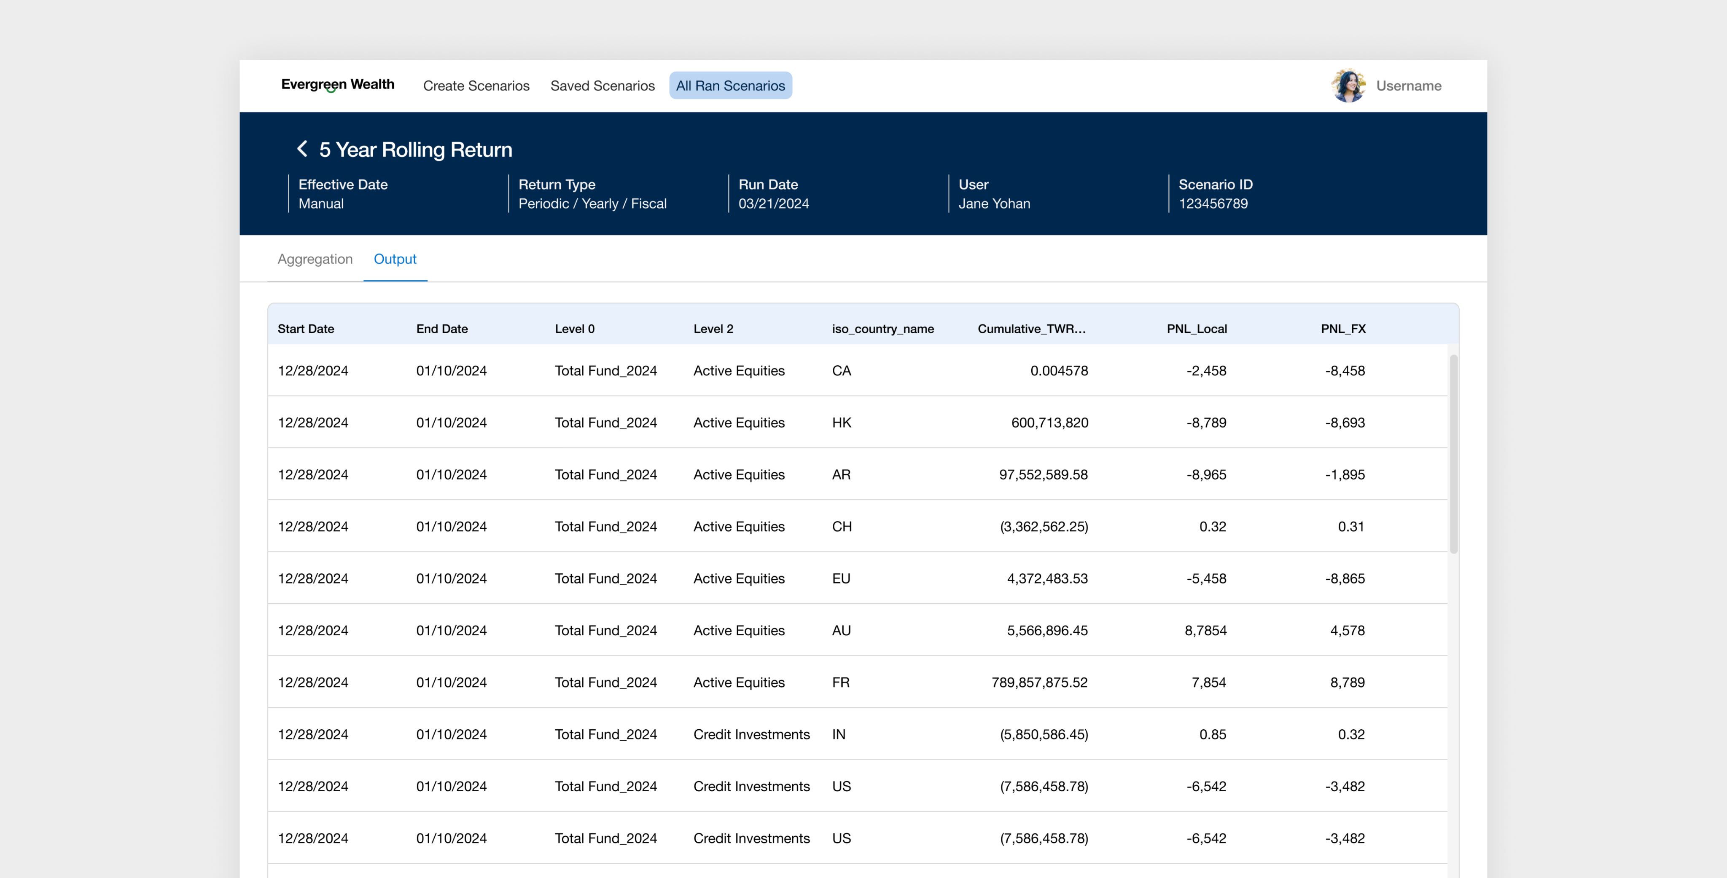Select the All Ran Scenarios tab
This screenshot has height=878, width=1727.
[730, 86]
